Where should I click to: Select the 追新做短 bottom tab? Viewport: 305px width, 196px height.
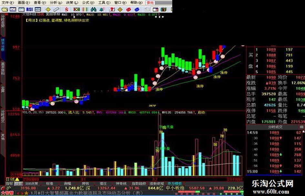click(157, 183)
